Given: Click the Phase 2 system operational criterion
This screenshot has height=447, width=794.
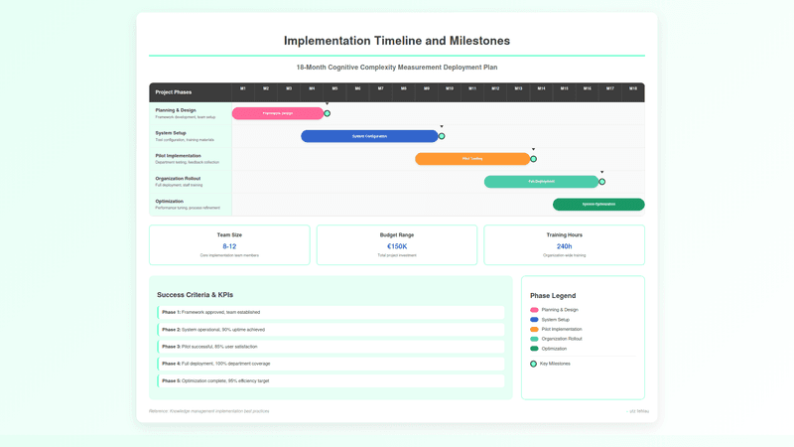Looking at the screenshot, I should pyautogui.click(x=331, y=330).
